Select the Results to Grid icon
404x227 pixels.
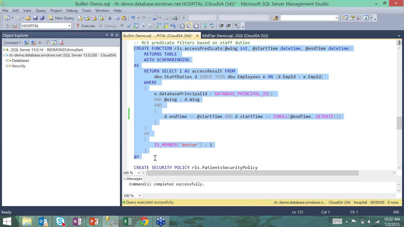(189, 26)
